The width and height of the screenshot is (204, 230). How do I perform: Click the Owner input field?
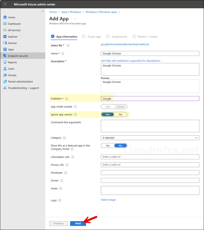tap(150, 181)
